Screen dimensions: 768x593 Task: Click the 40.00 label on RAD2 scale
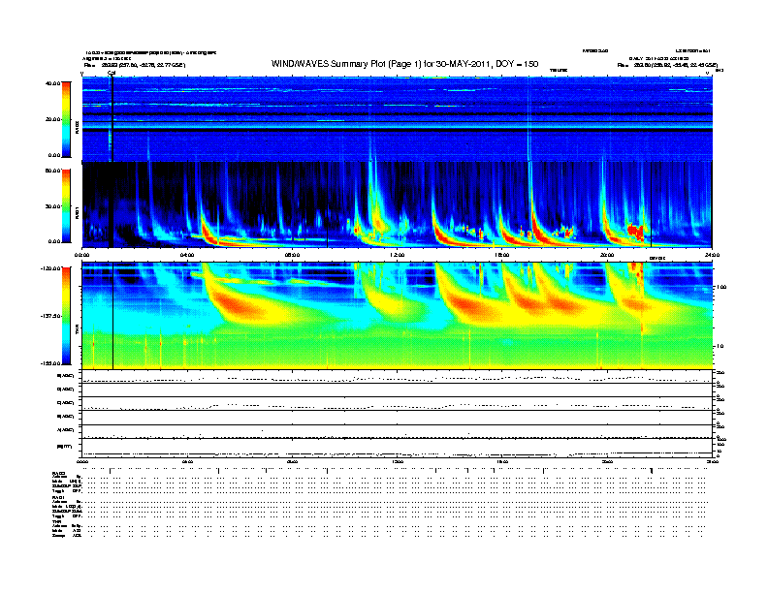pyautogui.click(x=52, y=83)
